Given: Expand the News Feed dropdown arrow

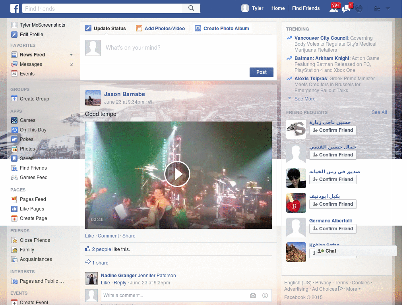Looking at the screenshot, I should [x=71, y=54].
